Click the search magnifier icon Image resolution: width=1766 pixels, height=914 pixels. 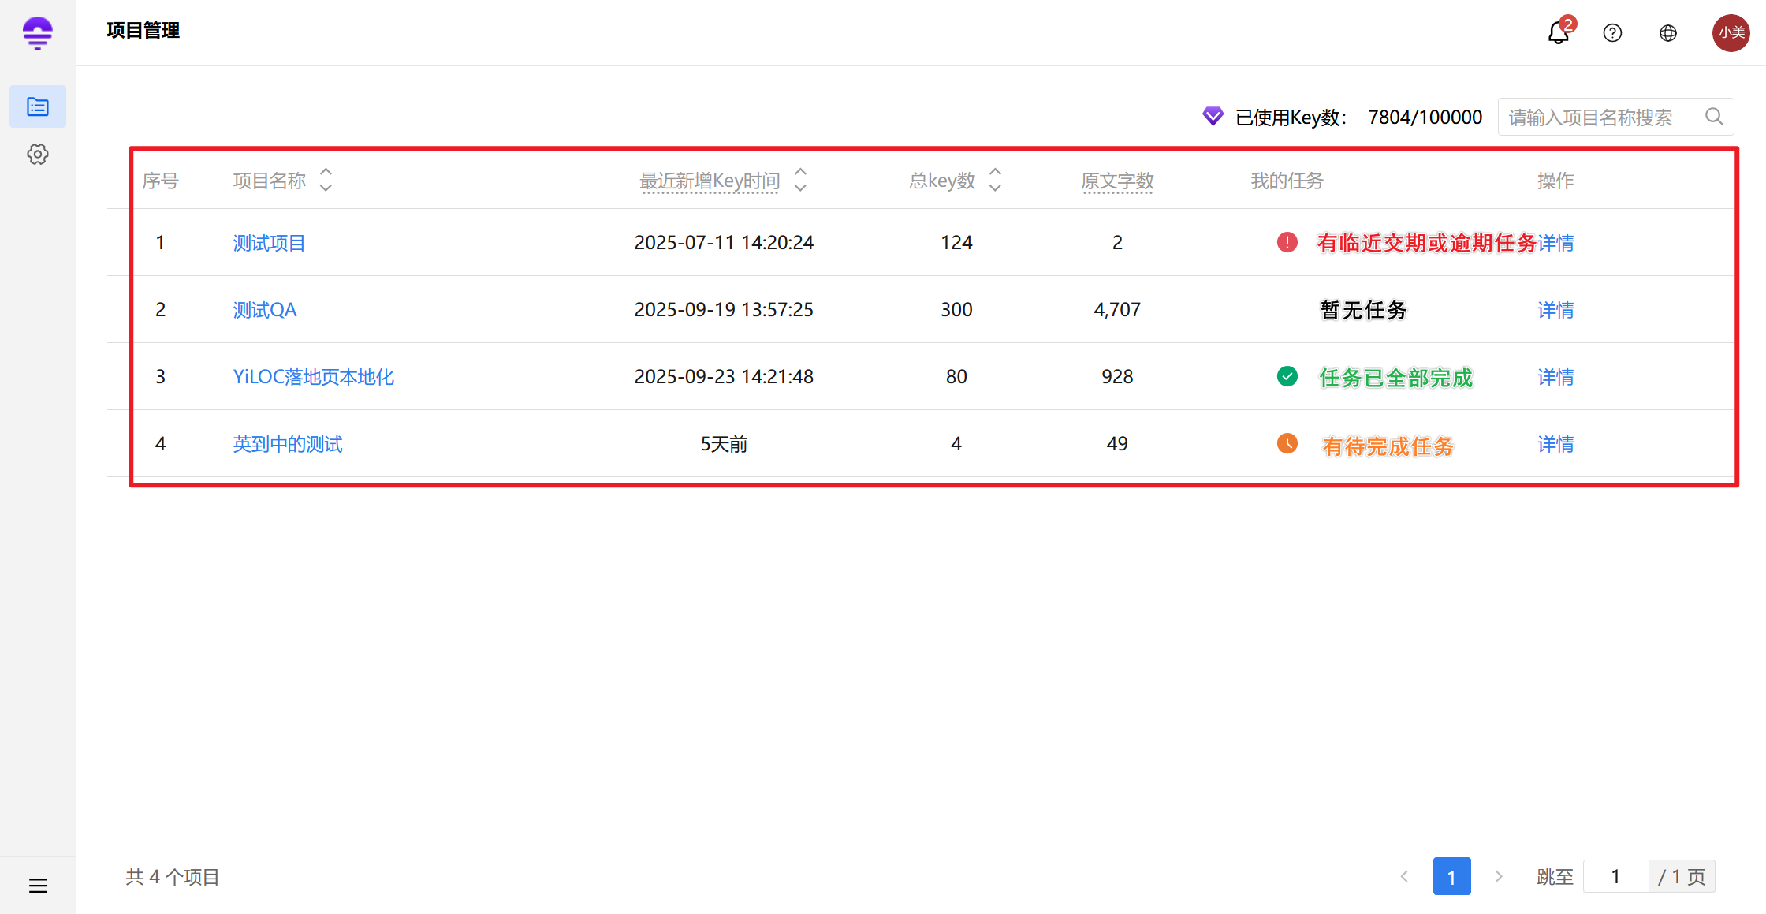1713,117
